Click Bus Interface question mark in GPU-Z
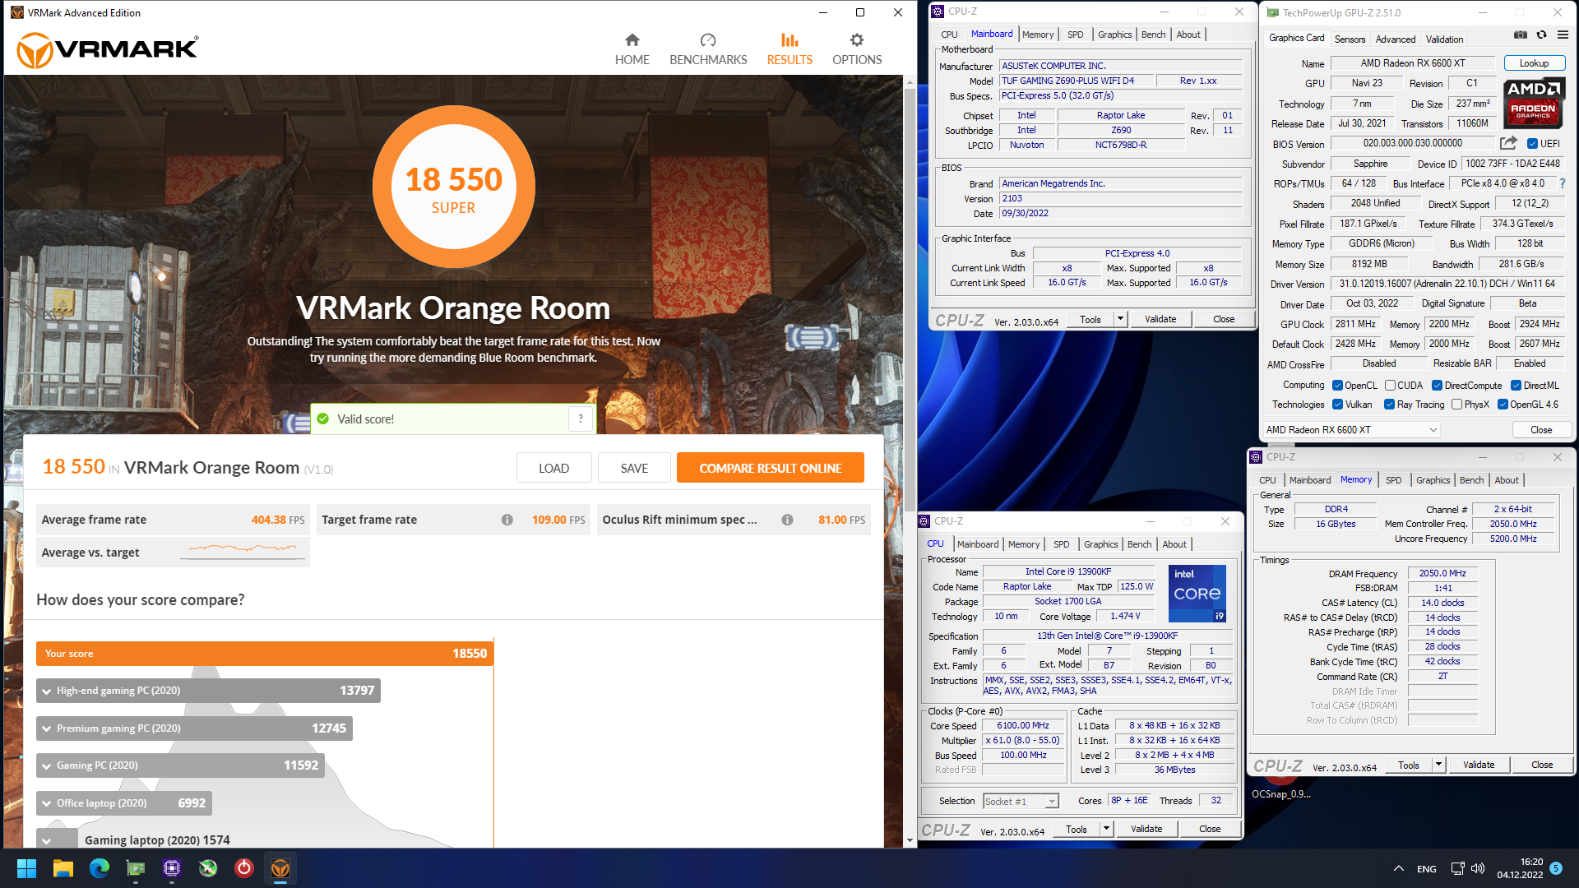Viewport: 1579px width, 888px height. (1563, 183)
